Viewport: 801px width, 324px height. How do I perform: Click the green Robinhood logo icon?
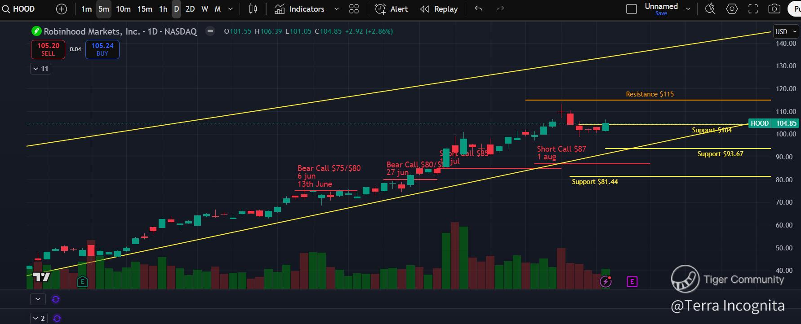36,31
